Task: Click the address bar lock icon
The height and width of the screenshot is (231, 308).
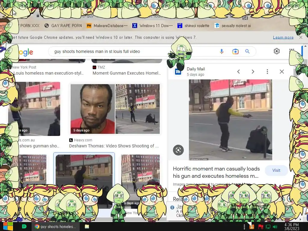Action: (x=38, y=15)
